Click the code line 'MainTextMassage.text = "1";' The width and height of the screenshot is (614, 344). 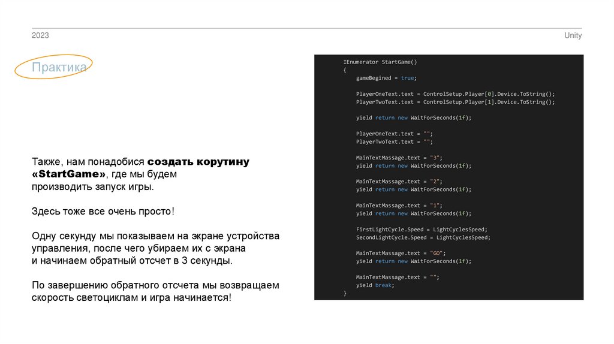(399, 206)
